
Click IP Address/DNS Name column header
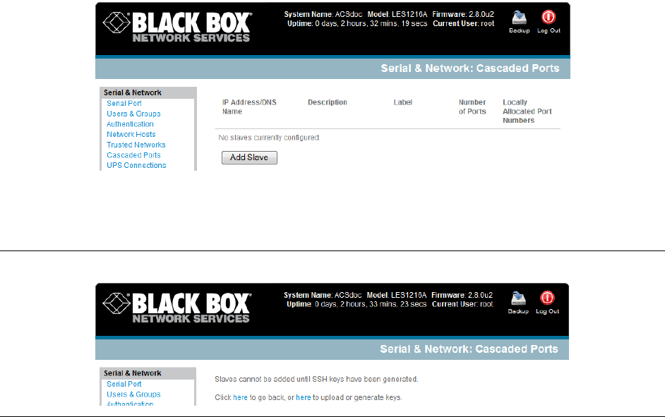pos(249,107)
